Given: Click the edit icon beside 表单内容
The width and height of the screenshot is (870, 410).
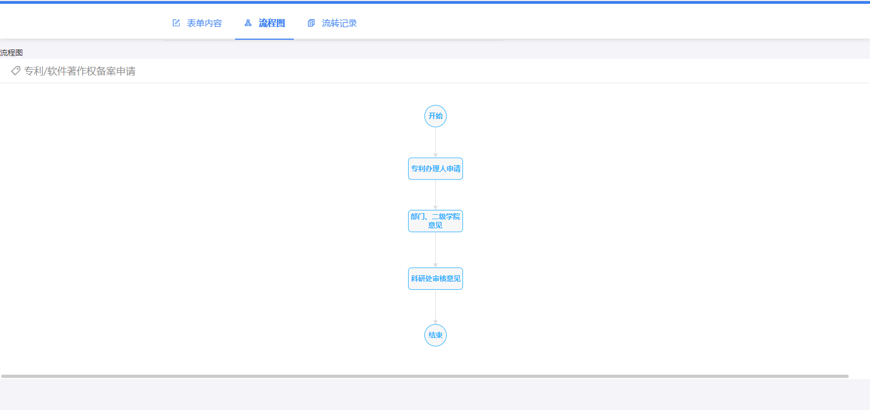Looking at the screenshot, I should [176, 23].
